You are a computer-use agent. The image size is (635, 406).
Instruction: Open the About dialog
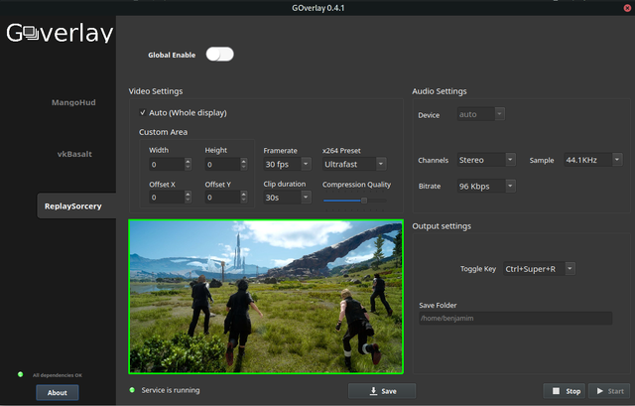(57, 392)
